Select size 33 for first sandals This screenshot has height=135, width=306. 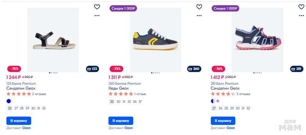click(x=9, y=108)
